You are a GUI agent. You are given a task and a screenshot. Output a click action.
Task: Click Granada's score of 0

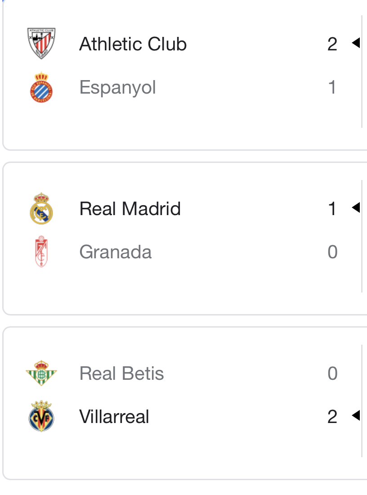click(332, 252)
